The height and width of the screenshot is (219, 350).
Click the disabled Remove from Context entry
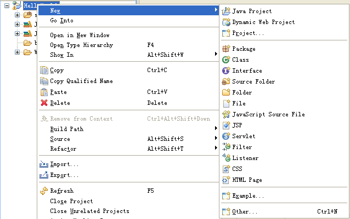pyautogui.click(x=128, y=119)
